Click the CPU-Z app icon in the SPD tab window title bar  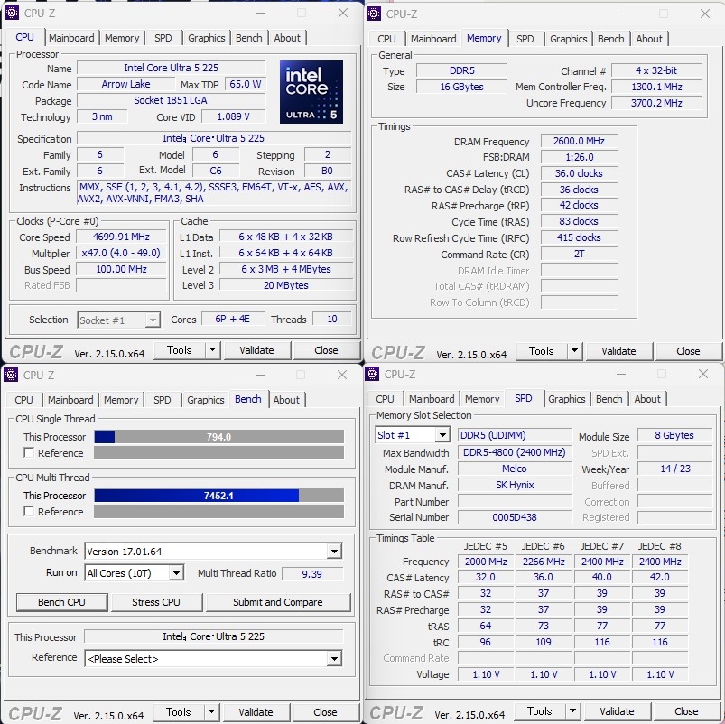click(372, 374)
